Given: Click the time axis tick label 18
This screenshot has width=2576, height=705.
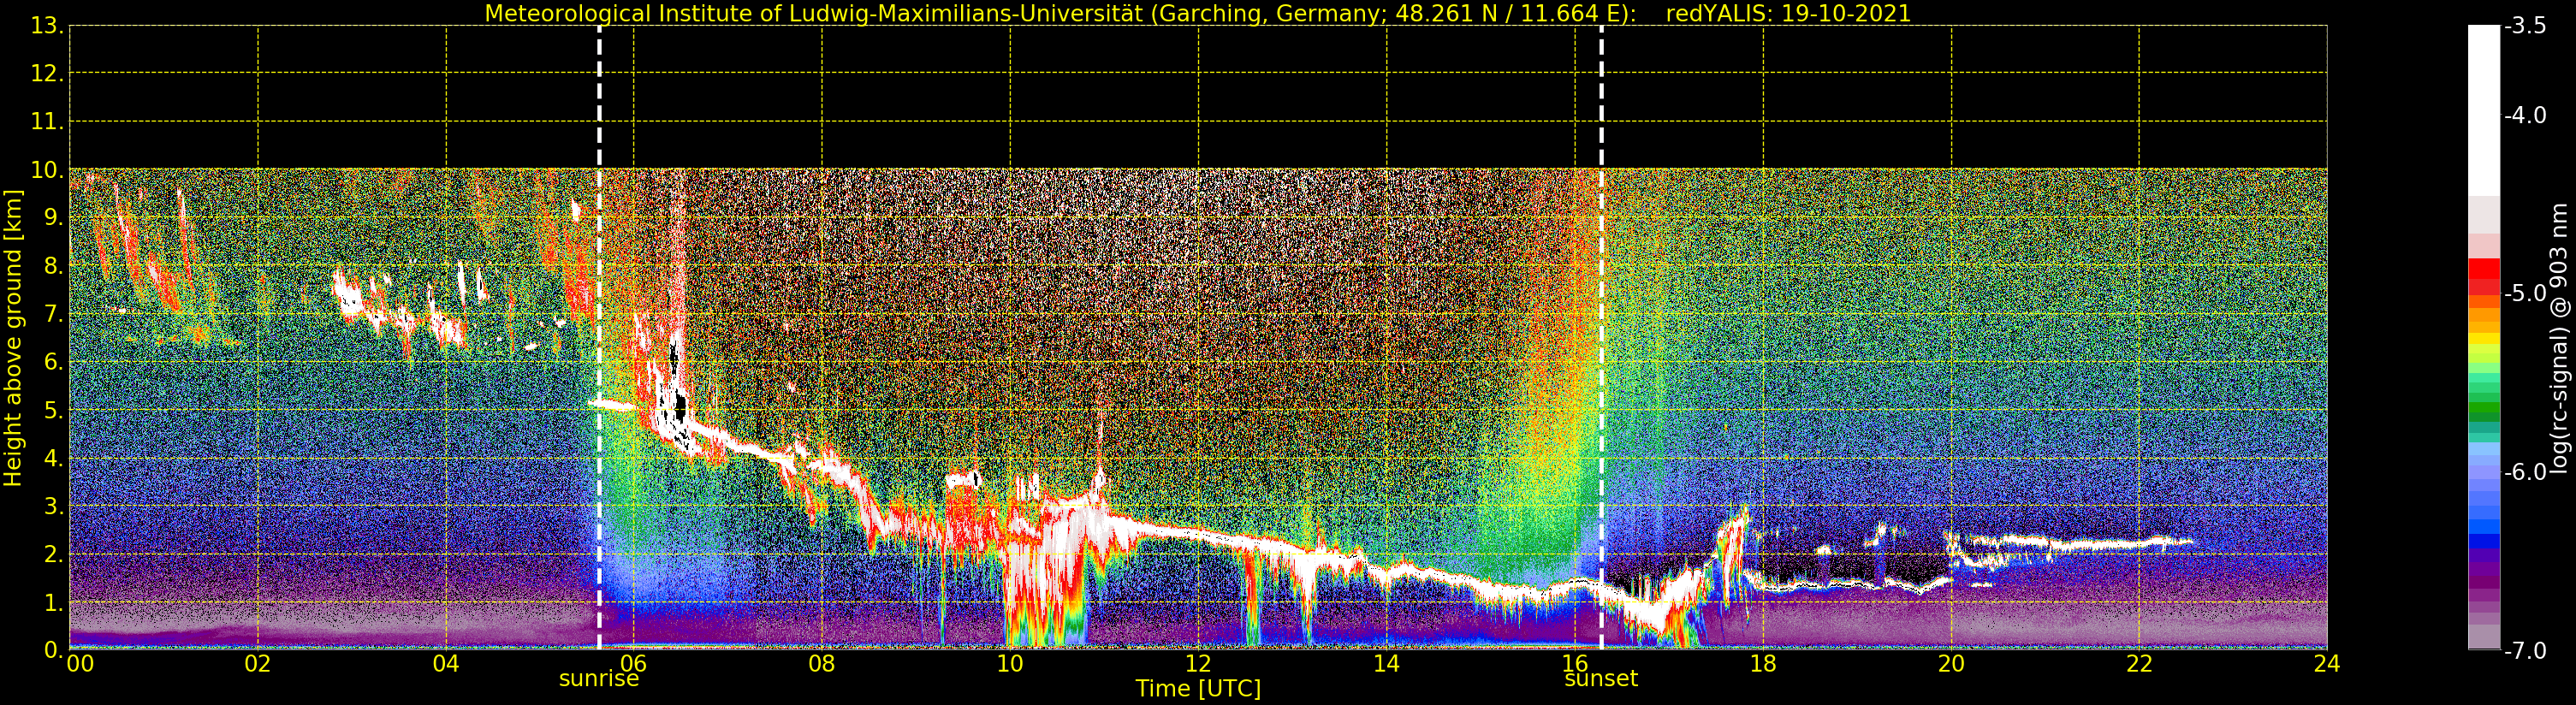Looking at the screenshot, I should [x=1763, y=664].
